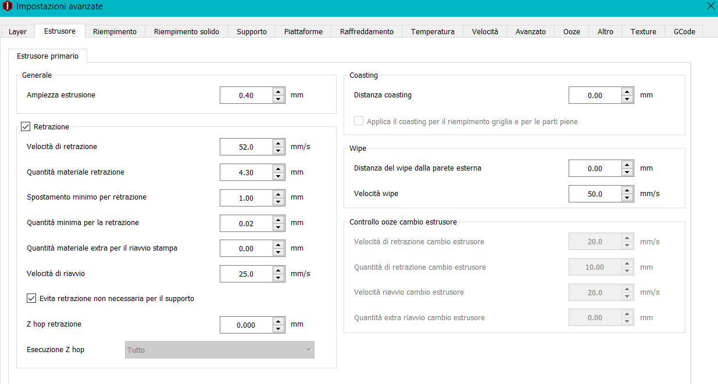Viewport: 718px width, 384px height.
Task: Select the Estrusore primario sub-tab
Action: point(48,56)
